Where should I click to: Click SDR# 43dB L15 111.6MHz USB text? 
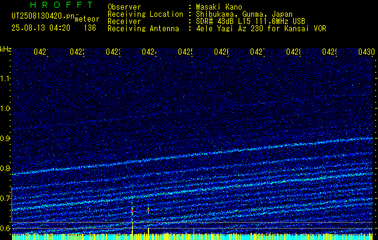pyautogui.click(x=251, y=22)
